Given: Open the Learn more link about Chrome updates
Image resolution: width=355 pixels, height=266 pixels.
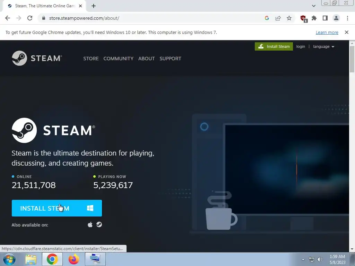Looking at the screenshot, I should [327, 32].
